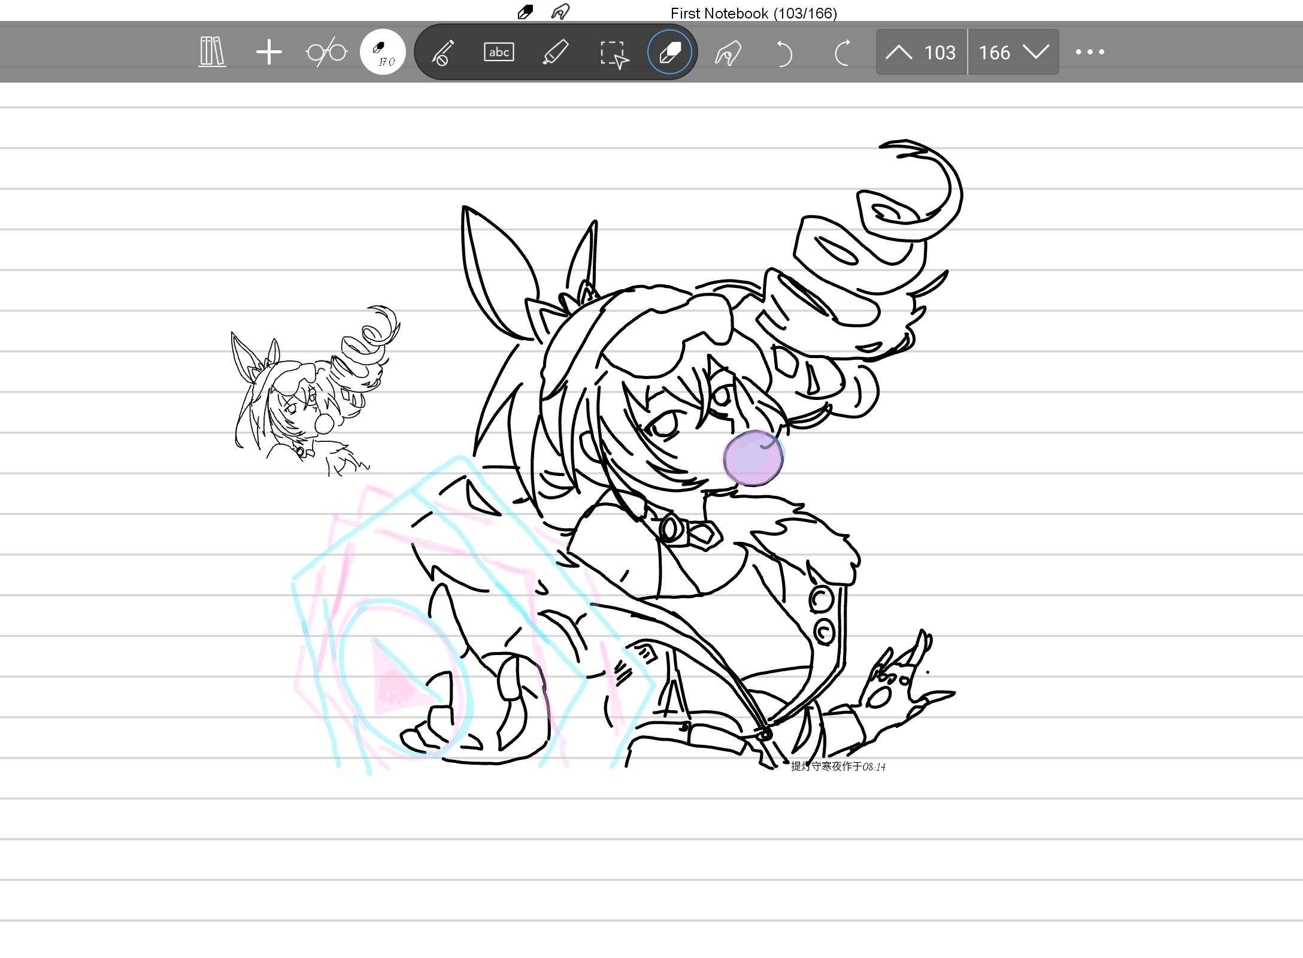This screenshot has width=1303, height=958.
Task: Go to next page with down chevron
Action: click(x=1036, y=52)
